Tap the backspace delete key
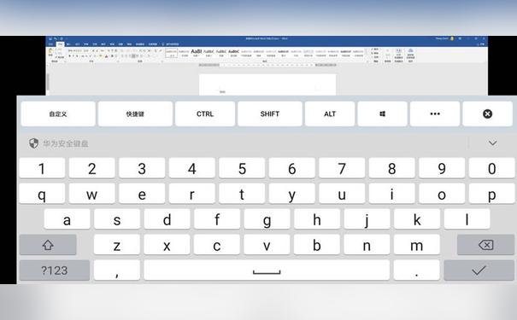 (485, 245)
